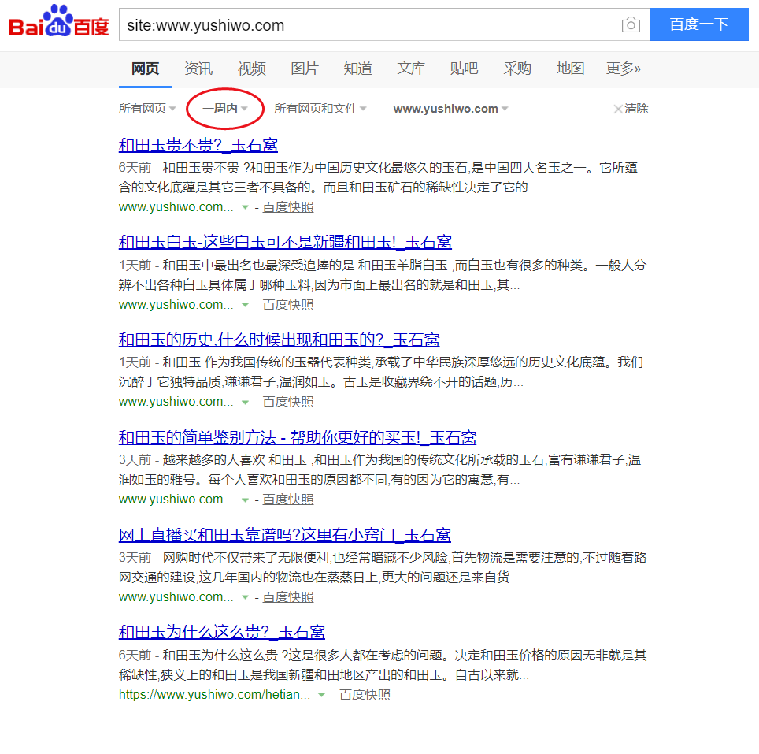Viewport: 759px width, 754px height.
Task: Click URL under 简单鉴别方法 result
Action: click(x=176, y=500)
